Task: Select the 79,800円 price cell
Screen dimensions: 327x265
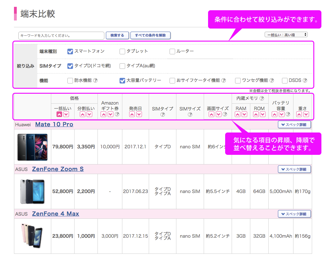Action: [x=62, y=147]
